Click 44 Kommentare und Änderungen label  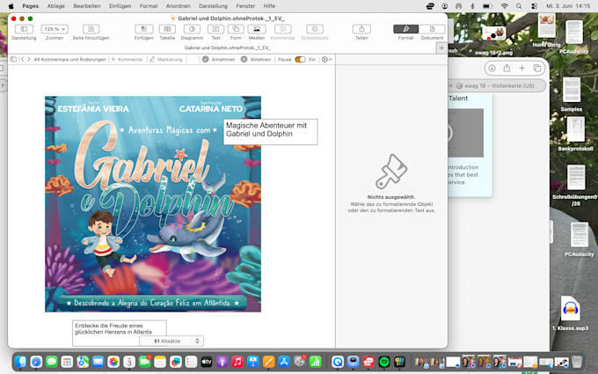click(70, 60)
